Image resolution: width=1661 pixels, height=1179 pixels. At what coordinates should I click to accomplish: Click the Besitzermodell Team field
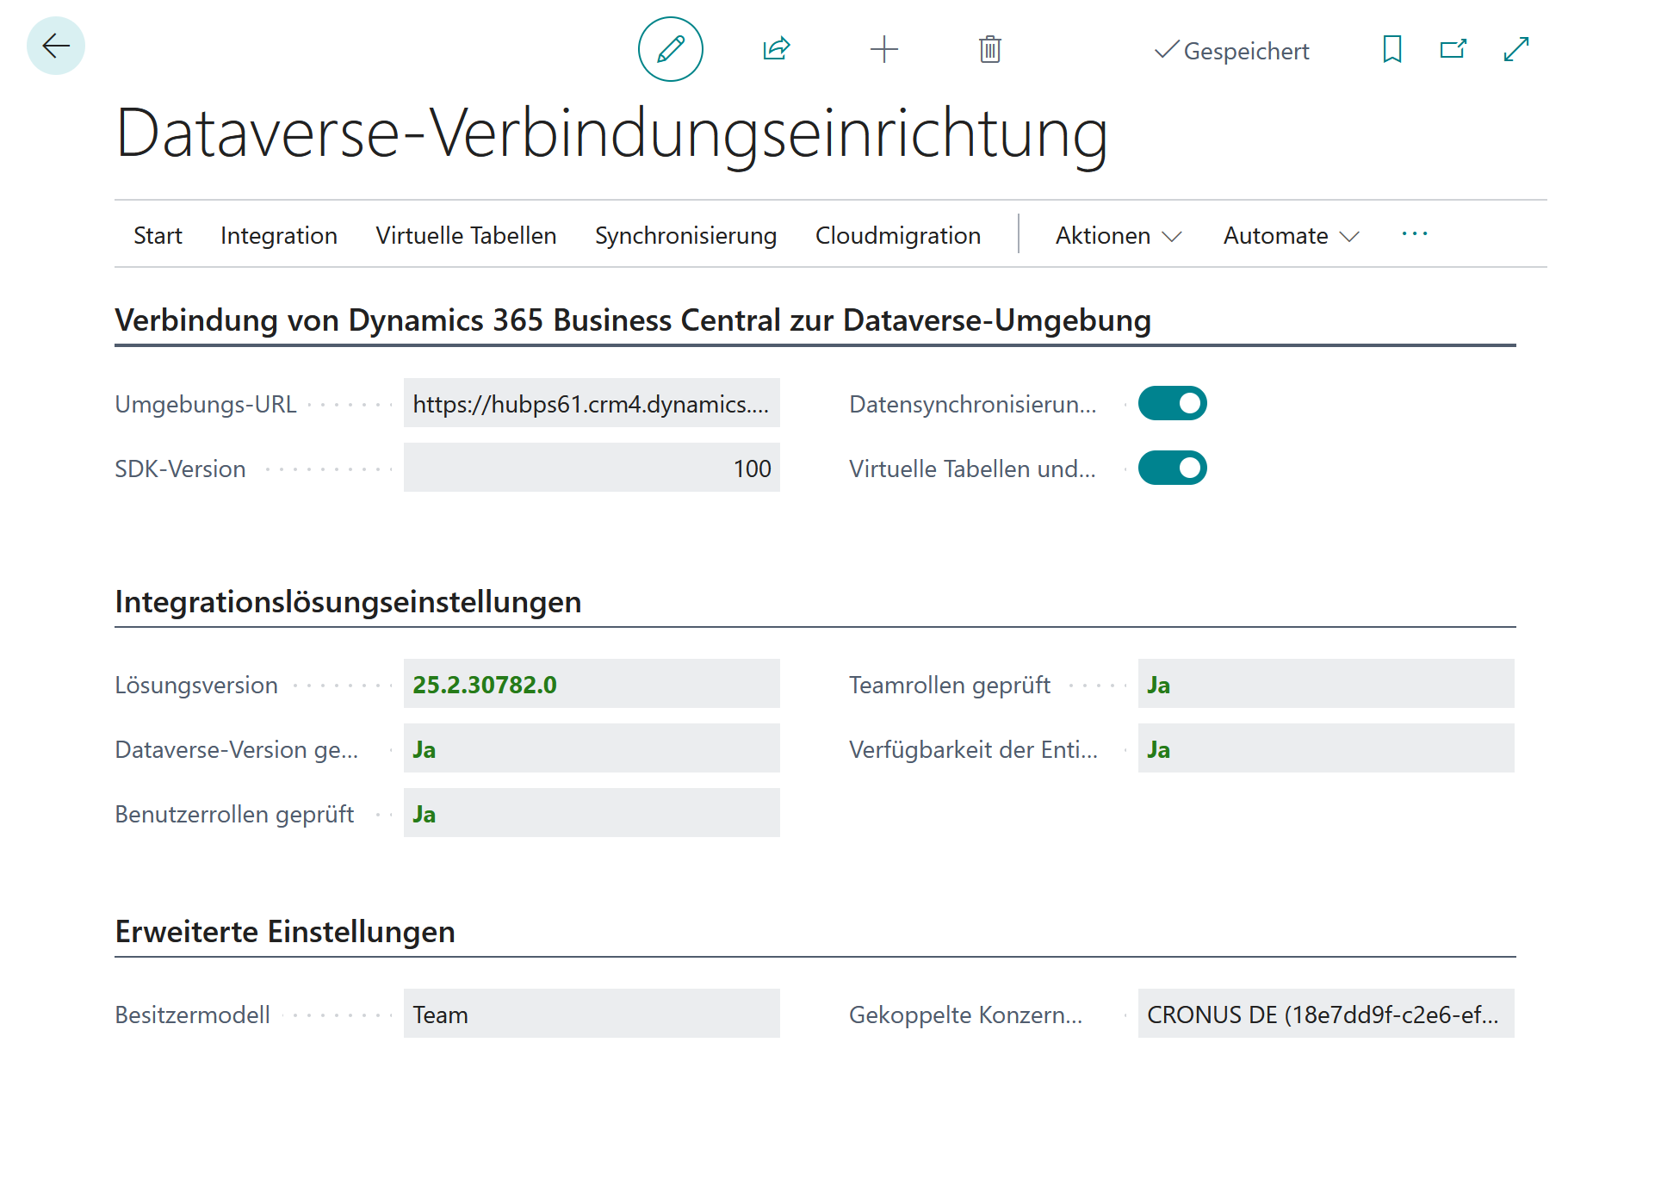592,1014
